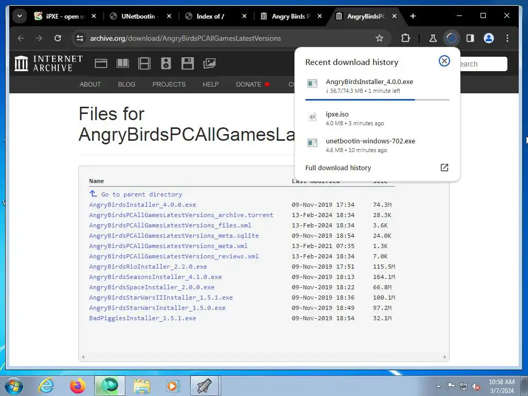
Task: Close the Recent download history popup
Action: point(444,61)
